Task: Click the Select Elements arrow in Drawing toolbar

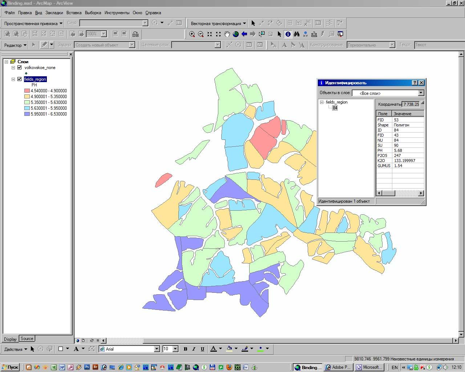Action: (x=32, y=349)
